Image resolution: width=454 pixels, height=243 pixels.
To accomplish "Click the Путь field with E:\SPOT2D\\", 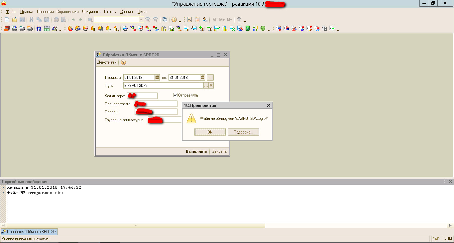I will 163,86.
